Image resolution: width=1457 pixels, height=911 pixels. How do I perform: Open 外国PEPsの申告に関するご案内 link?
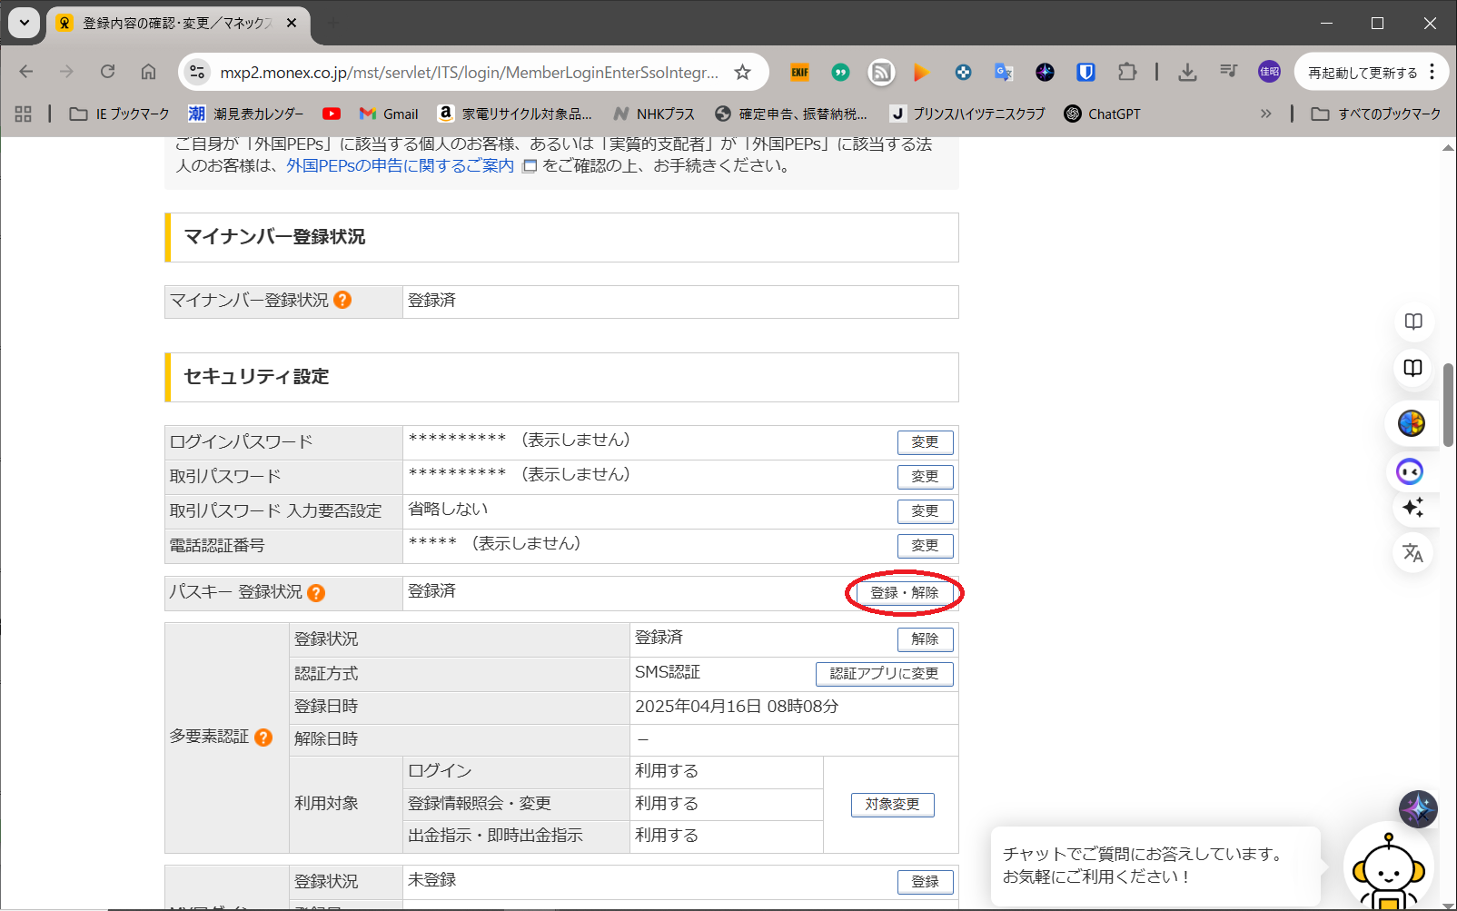(x=400, y=165)
